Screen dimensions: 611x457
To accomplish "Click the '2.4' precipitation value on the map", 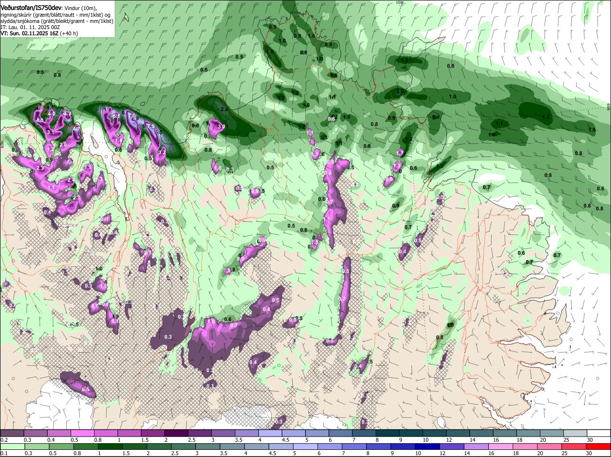I will point(224,109).
